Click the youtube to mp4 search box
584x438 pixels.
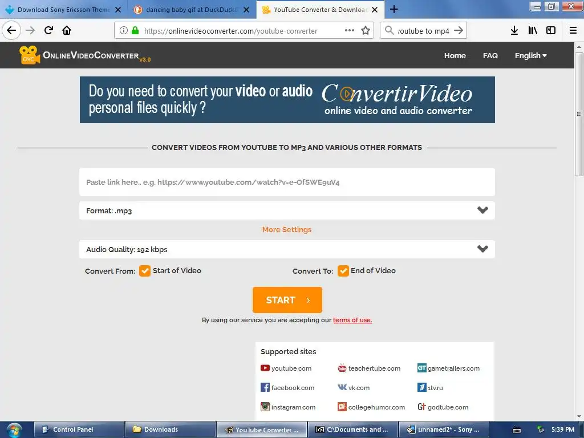coord(424,31)
